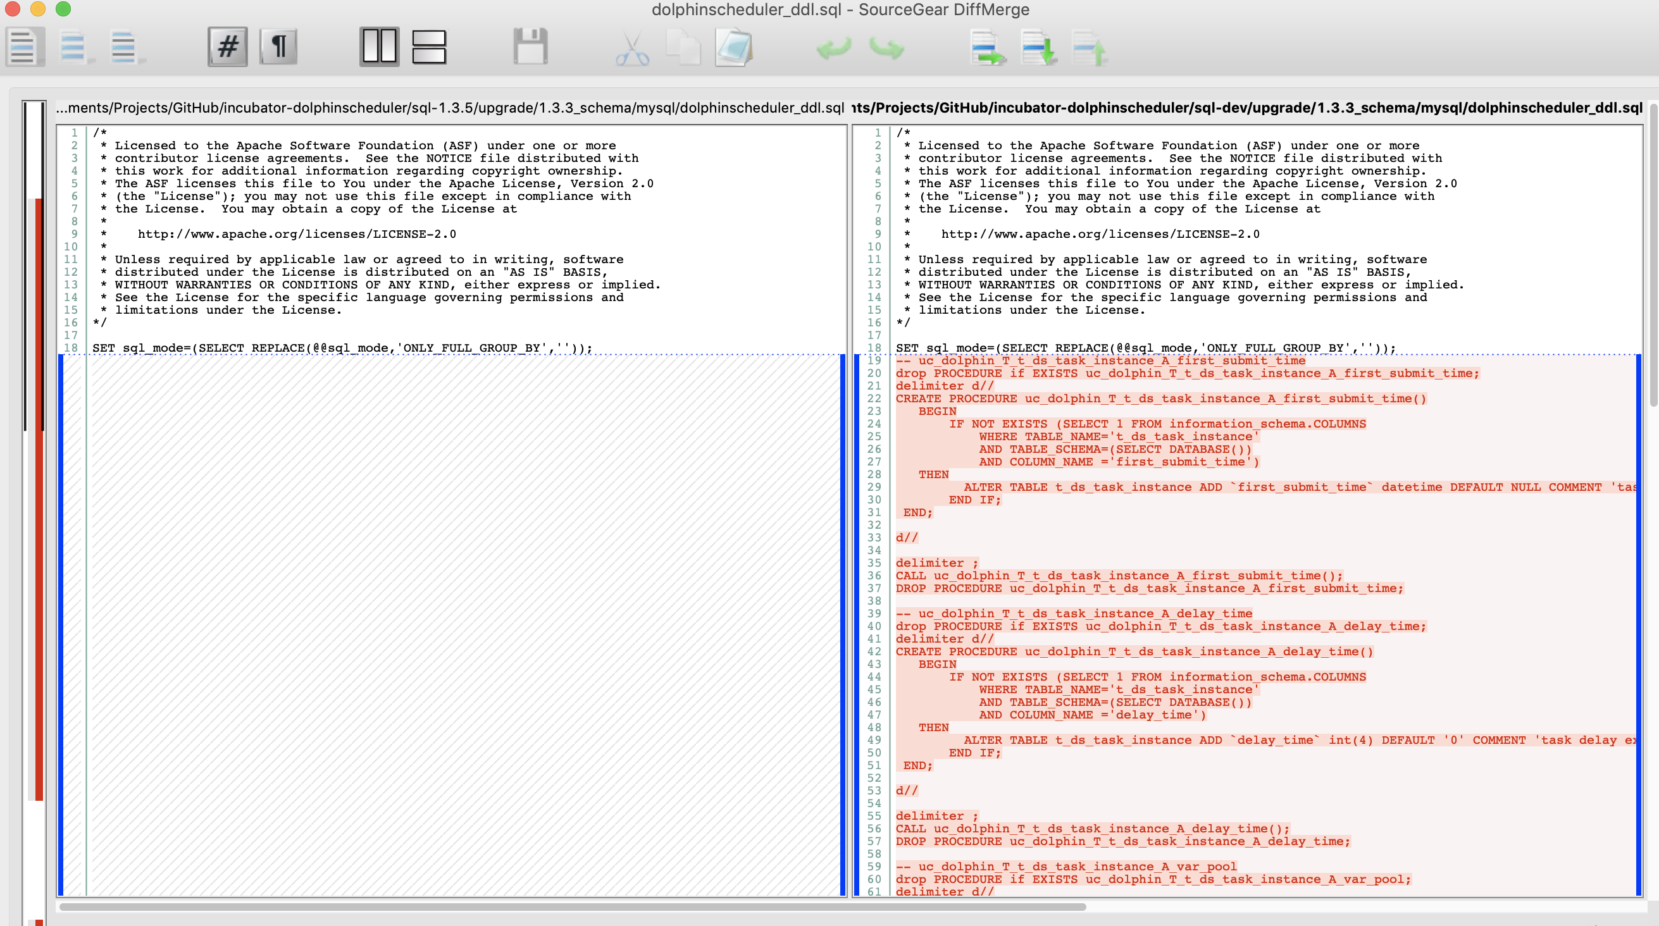The width and height of the screenshot is (1659, 926).
Task: Switch to Show Differences Only view
Action: pyautogui.click(x=74, y=47)
